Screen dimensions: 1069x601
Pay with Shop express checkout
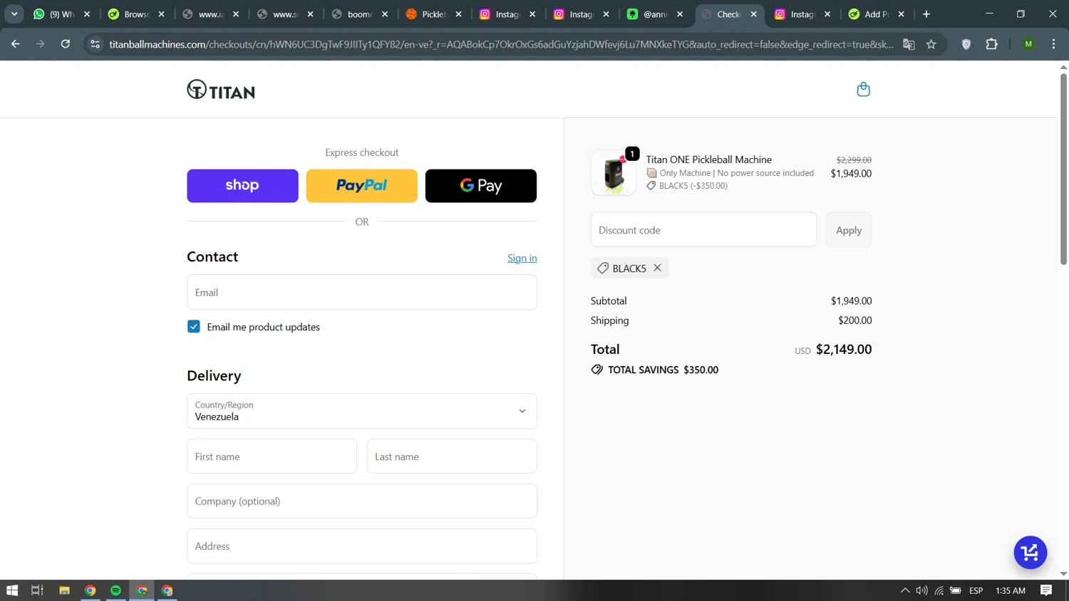(x=242, y=186)
